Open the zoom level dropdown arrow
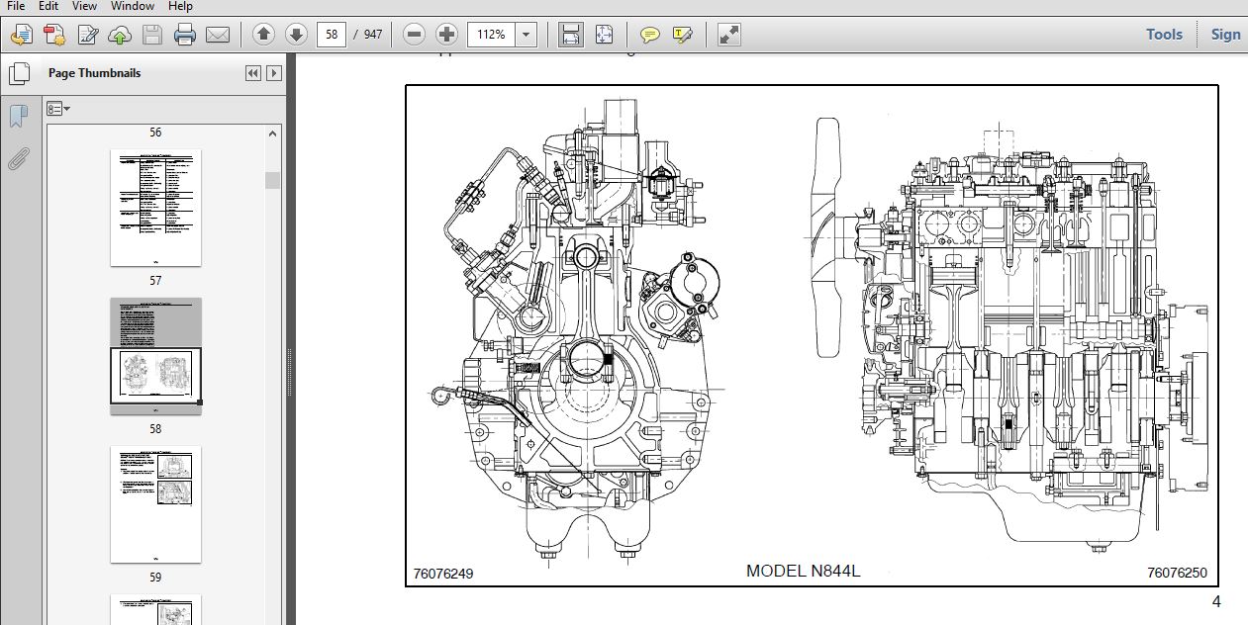 point(526,35)
